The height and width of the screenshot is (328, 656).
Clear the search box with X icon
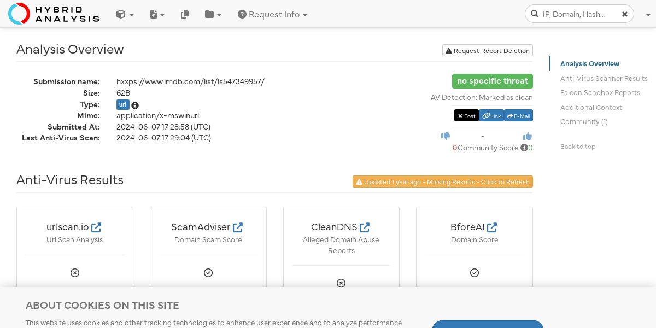(625, 14)
